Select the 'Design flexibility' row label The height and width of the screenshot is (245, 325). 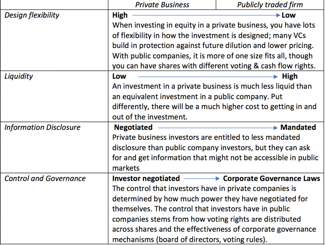click(32, 15)
